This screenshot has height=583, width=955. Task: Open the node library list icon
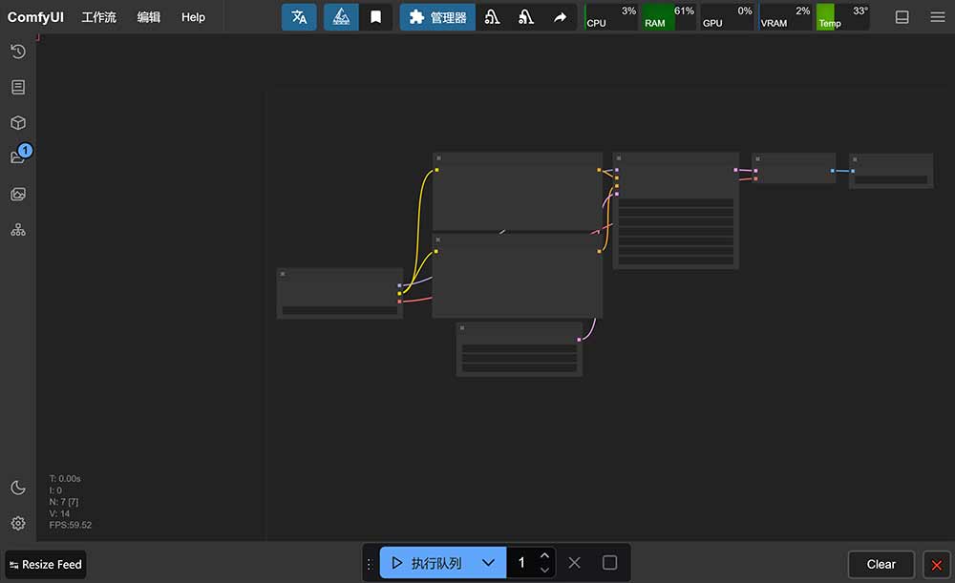(x=18, y=87)
